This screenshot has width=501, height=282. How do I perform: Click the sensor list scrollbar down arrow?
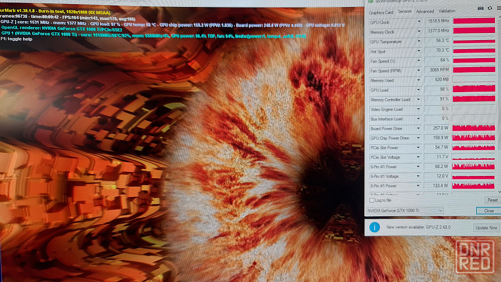(x=498, y=191)
